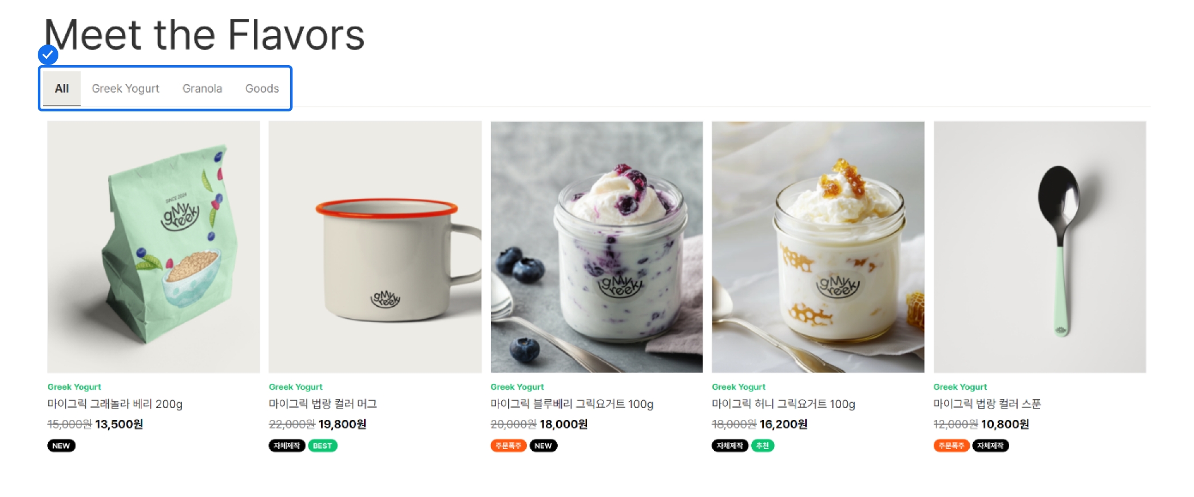View the honey Greek yogurt jar image
This screenshot has height=497, width=1194.
tap(818, 247)
